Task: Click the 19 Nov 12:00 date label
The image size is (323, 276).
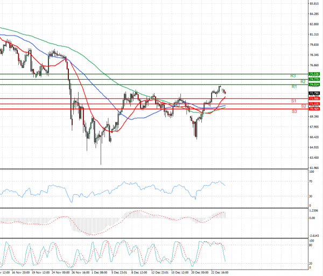Action: coord(40,273)
